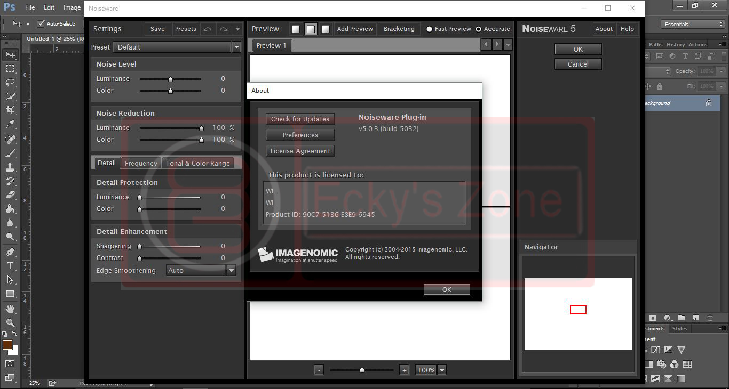The image size is (729, 389).
Task: Select the Dodge tool
Action: [x=10, y=237]
